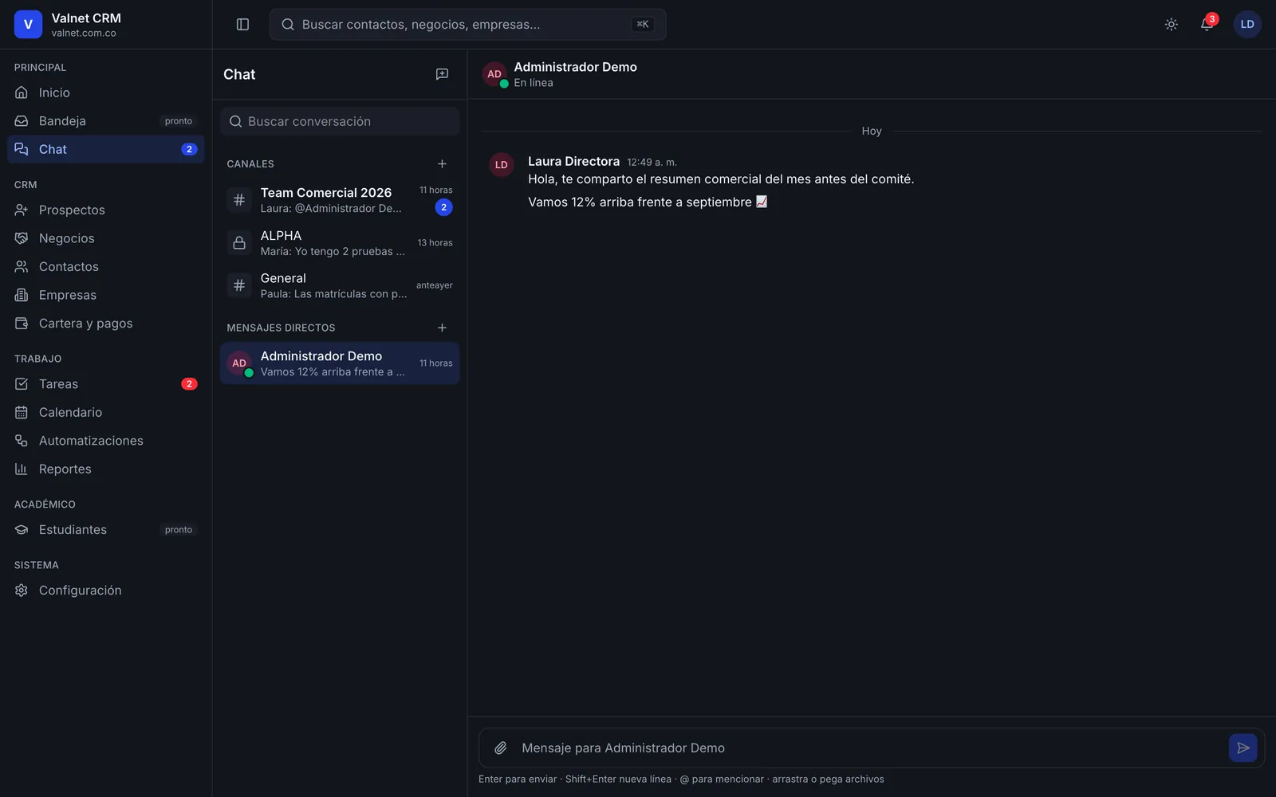Screen dimensions: 1276x797
Task: Switch light/dark theme with sun icon
Action: [x=1171, y=25]
